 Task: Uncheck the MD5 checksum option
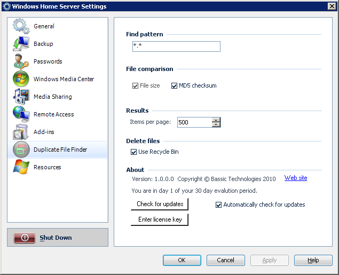click(174, 86)
